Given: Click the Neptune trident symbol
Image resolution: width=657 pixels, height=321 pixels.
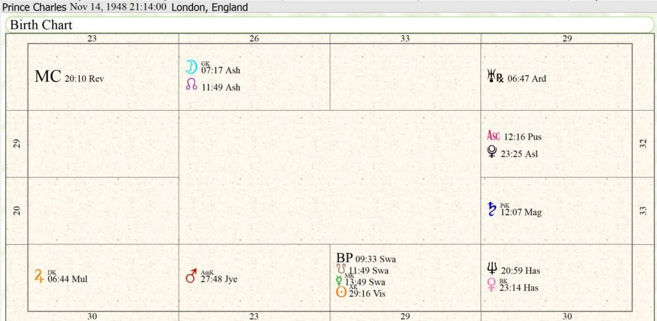Looking at the screenshot, I should pyautogui.click(x=492, y=270).
